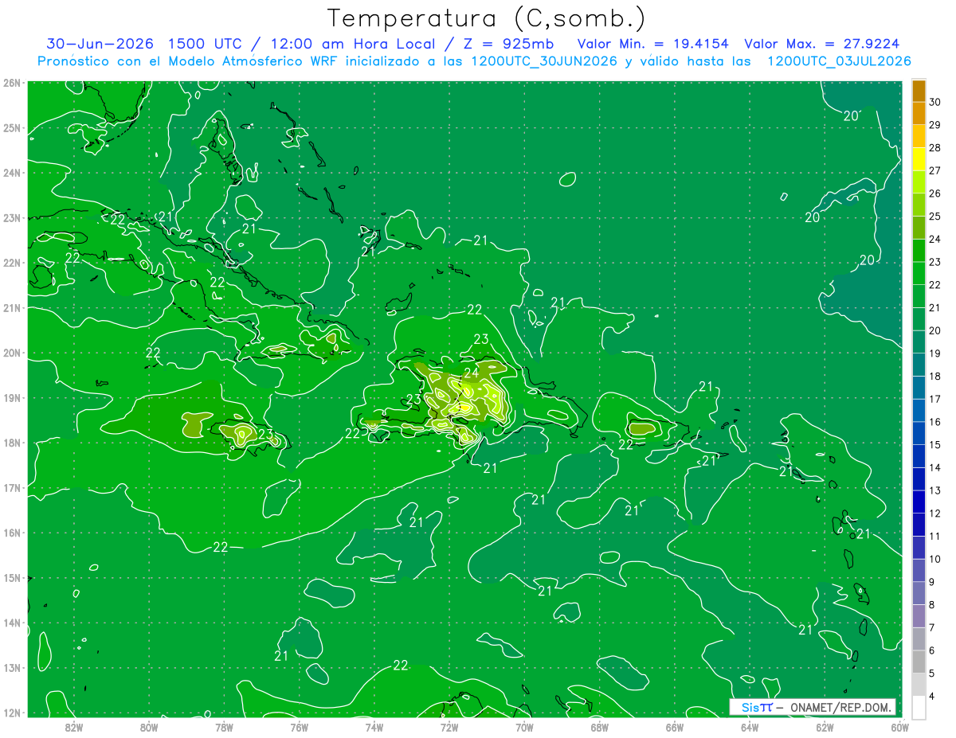Click the 14N latitude axis label
The width and height of the screenshot is (956, 738).
[12, 623]
